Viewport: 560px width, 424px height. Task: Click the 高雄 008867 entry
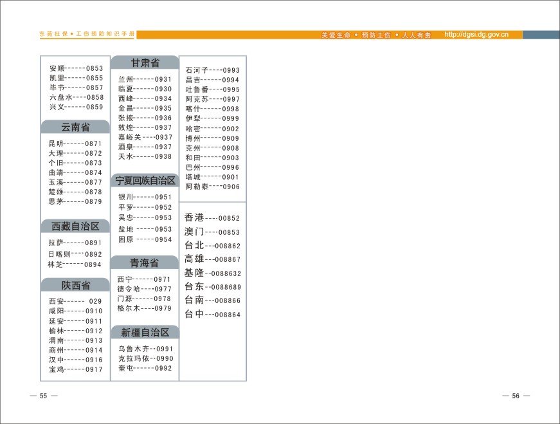213,259
